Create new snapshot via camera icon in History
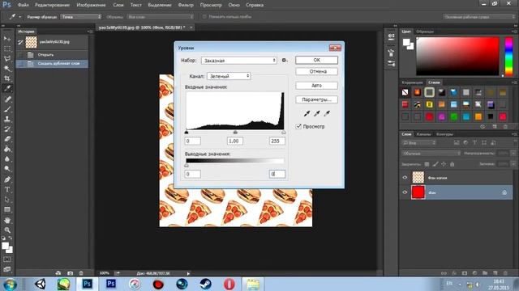Viewport: 519px width, 291px height. tap(71, 273)
